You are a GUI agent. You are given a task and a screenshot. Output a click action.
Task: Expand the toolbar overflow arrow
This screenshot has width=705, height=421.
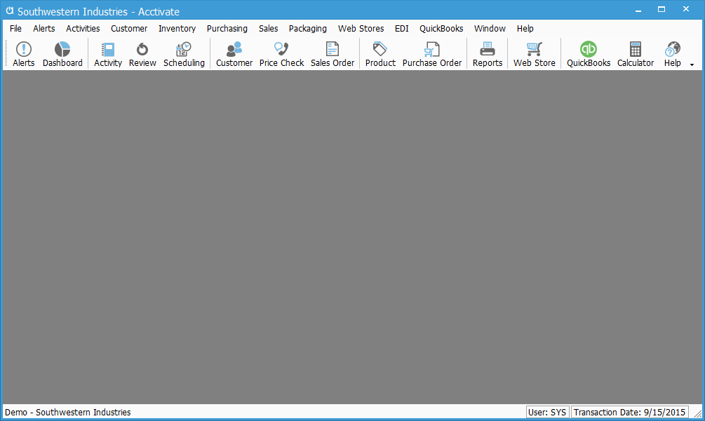click(x=692, y=65)
